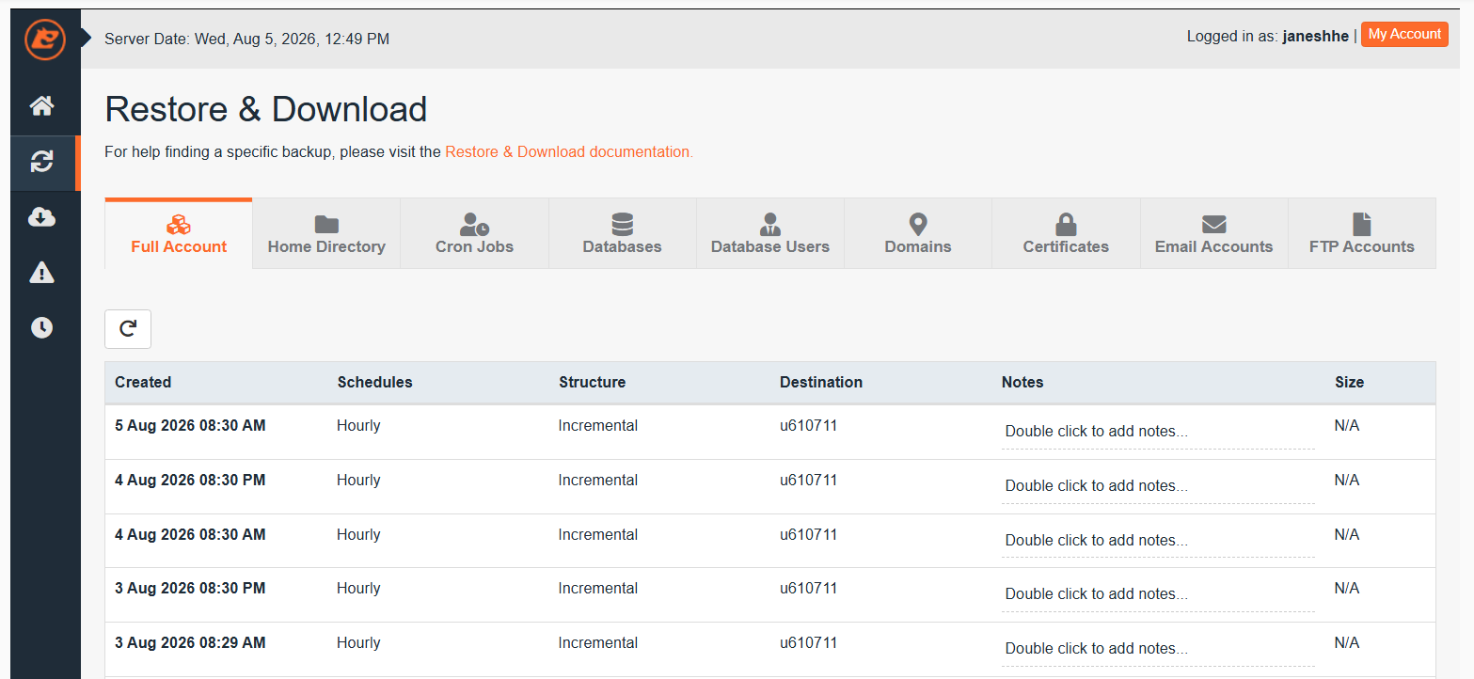Viewport: 1474px width, 679px height.
Task: Select the 5 Aug 2026 08:30 AM backup
Action: pyautogui.click(x=769, y=433)
